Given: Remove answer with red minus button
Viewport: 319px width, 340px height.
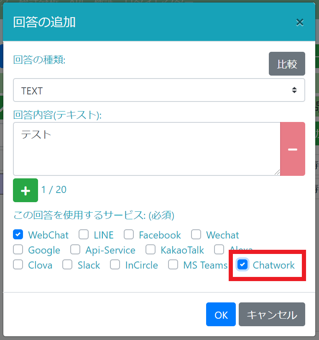Looking at the screenshot, I should click(293, 149).
